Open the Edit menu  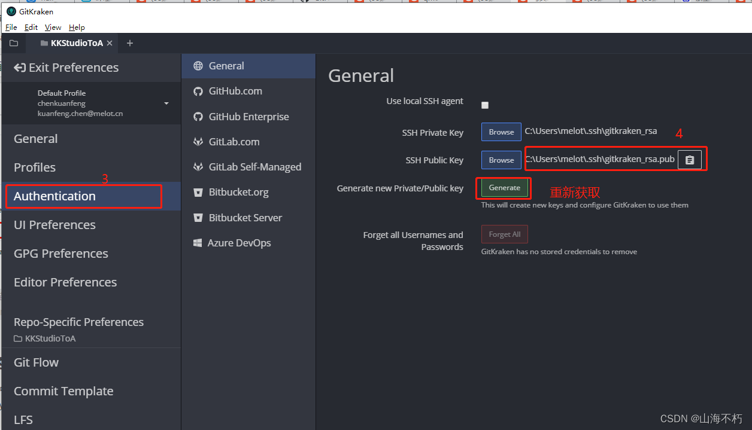31,27
